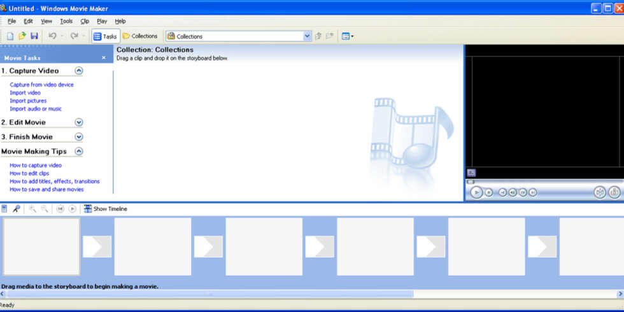The image size is (624, 312).
Task: Click the first storyboard transition cell
Action: (x=97, y=247)
